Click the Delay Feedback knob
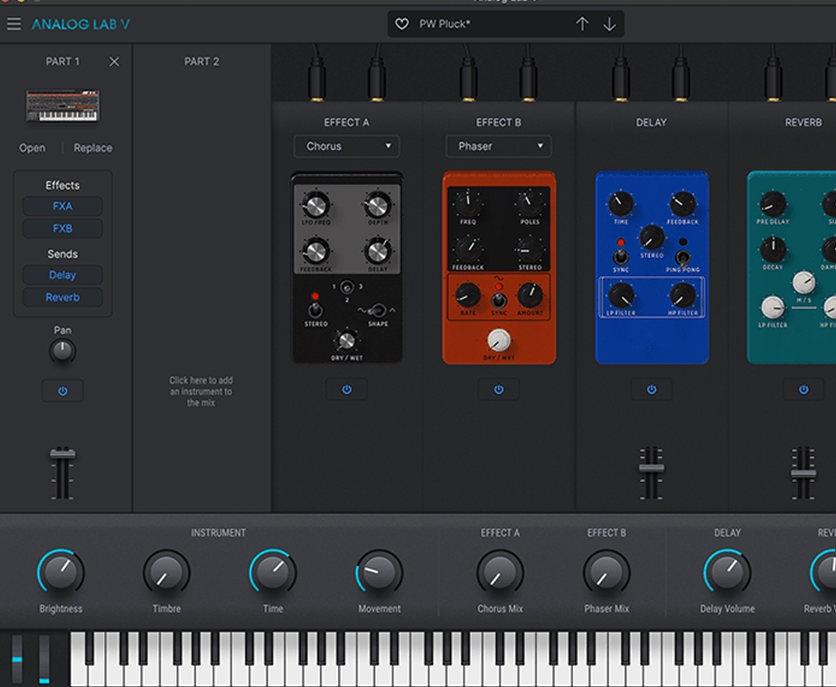 (682, 203)
